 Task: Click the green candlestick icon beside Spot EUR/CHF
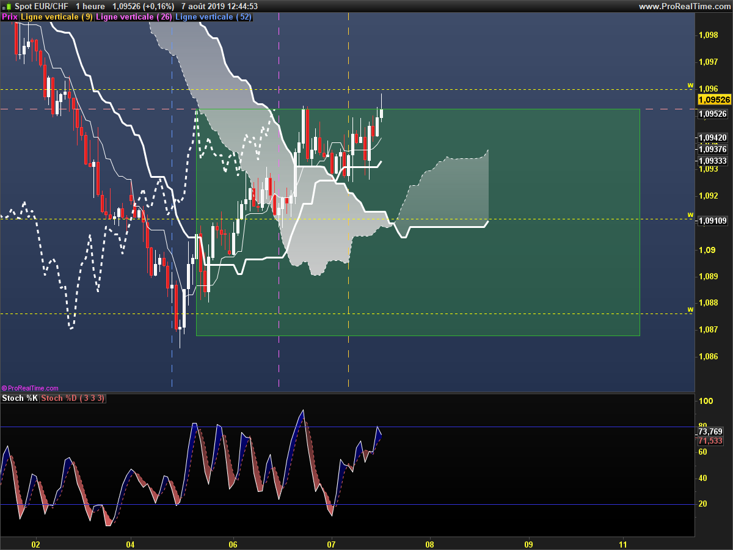click(7, 6)
